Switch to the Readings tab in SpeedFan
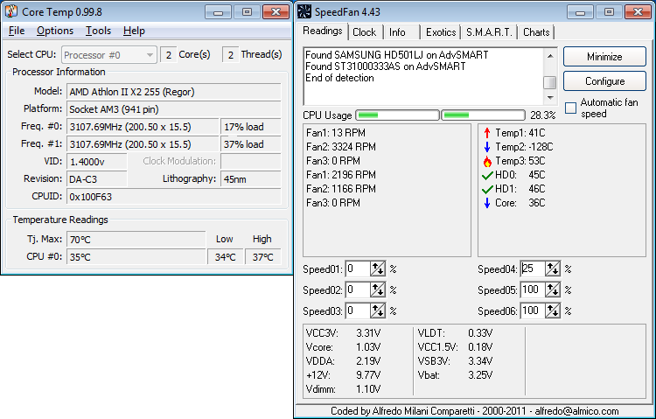This screenshot has height=419, width=656. (x=323, y=31)
